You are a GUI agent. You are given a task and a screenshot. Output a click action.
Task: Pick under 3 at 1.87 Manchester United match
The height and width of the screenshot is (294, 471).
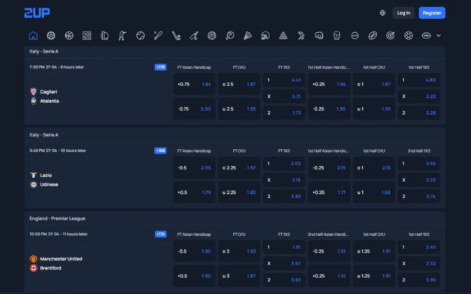pyautogui.click(x=239, y=276)
